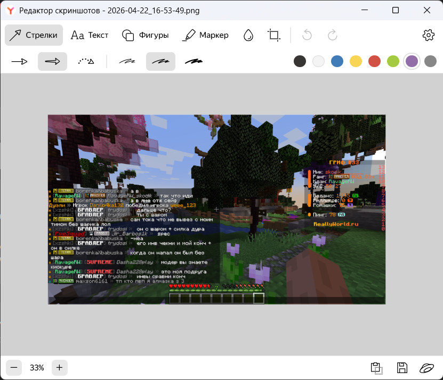Select the blur droplet tool
The image size is (443, 380).
(248, 35)
